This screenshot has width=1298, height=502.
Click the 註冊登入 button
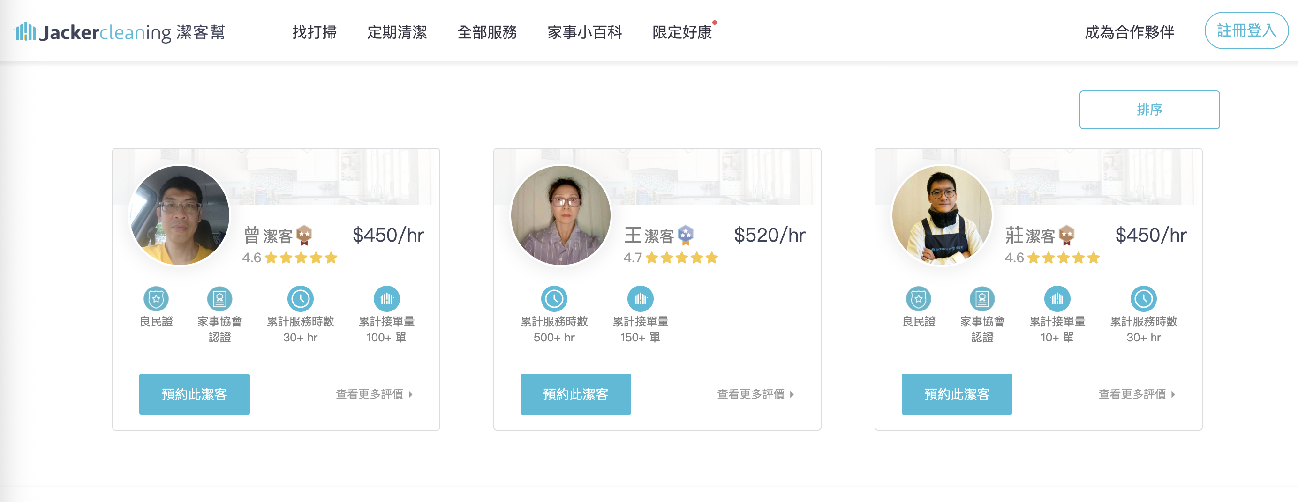(x=1246, y=31)
